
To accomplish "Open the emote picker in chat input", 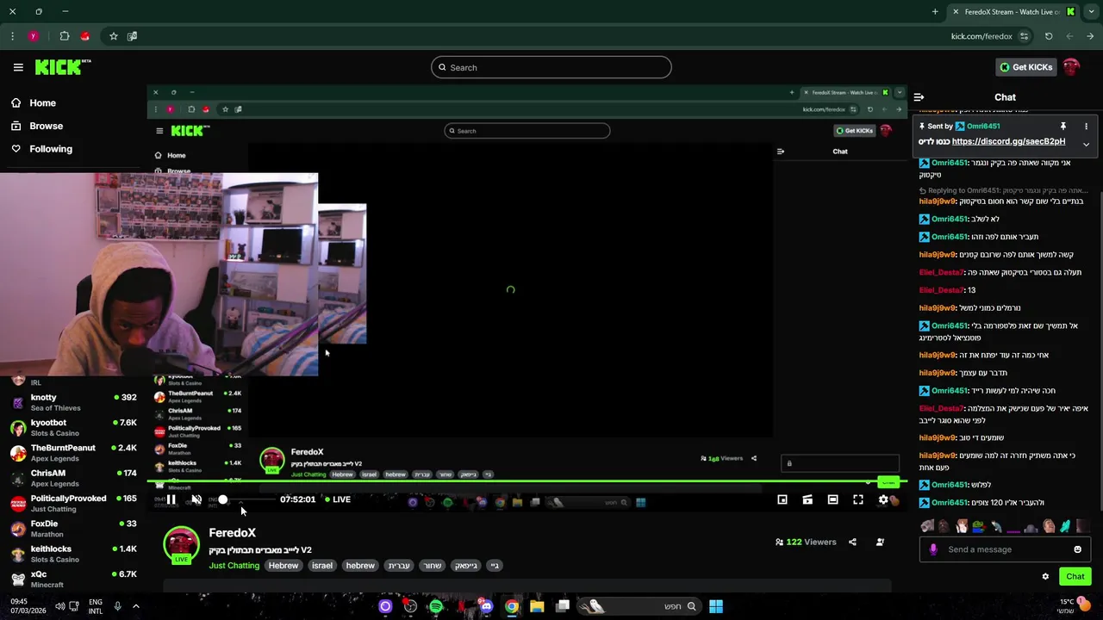I will [x=1077, y=549].
